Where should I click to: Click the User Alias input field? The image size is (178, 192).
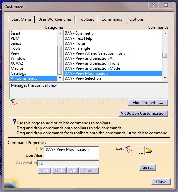72,156
